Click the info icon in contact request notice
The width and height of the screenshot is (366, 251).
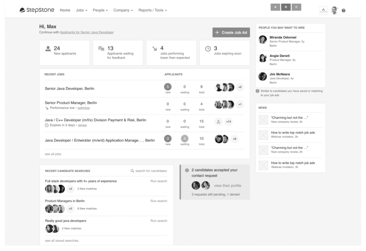(x=187, y=170)
